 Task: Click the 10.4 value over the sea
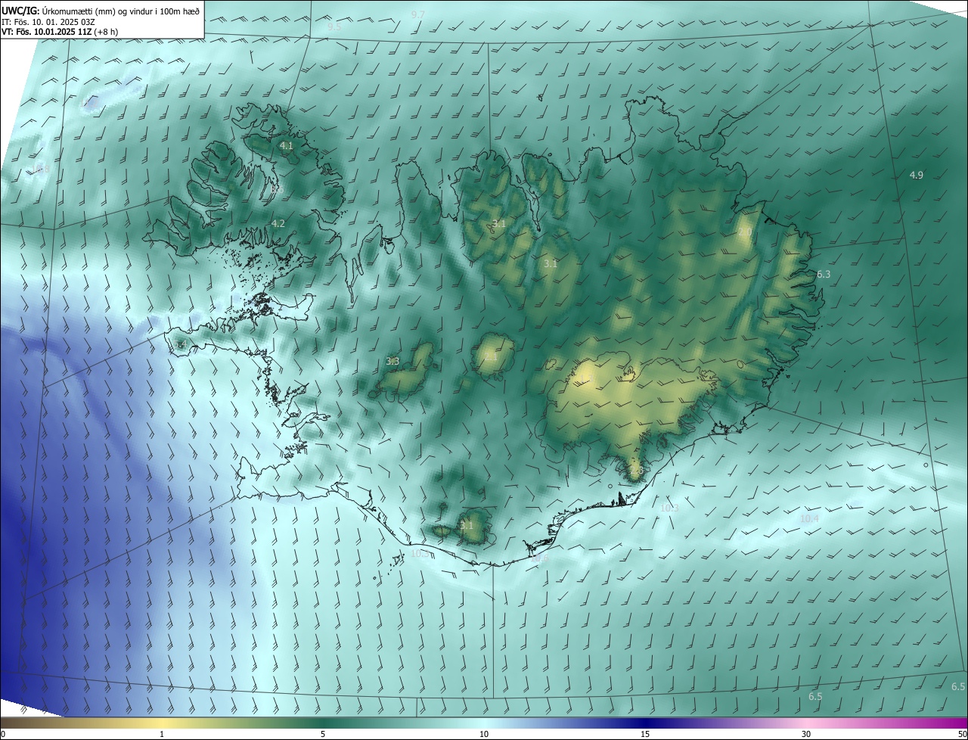click(x=809, y=518)
